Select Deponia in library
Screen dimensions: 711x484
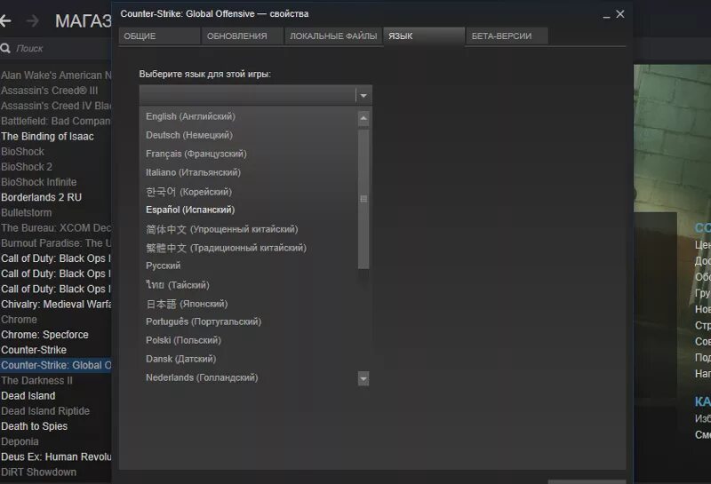[x=20, y=441]
